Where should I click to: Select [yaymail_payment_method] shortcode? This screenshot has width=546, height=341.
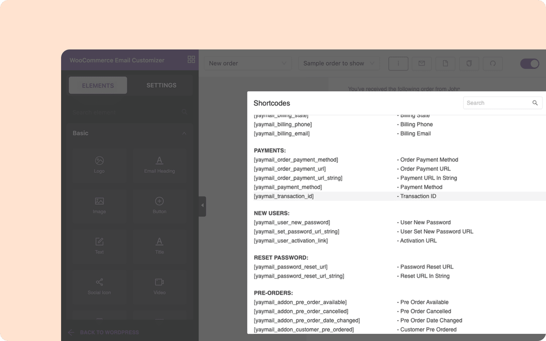pyautogui.click(x=288, y=187)
